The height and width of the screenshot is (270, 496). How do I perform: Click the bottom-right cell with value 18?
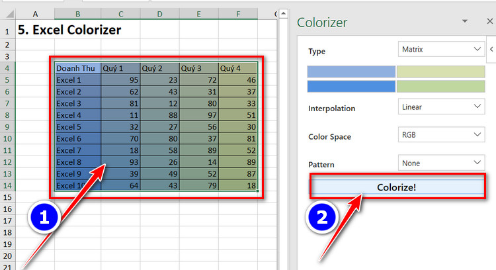(237, 185)
